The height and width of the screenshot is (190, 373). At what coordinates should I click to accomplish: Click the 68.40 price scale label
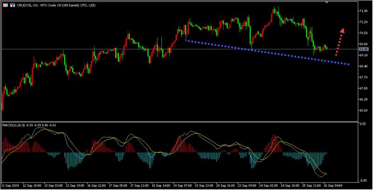pyautogui.click(x=364, y=66)
